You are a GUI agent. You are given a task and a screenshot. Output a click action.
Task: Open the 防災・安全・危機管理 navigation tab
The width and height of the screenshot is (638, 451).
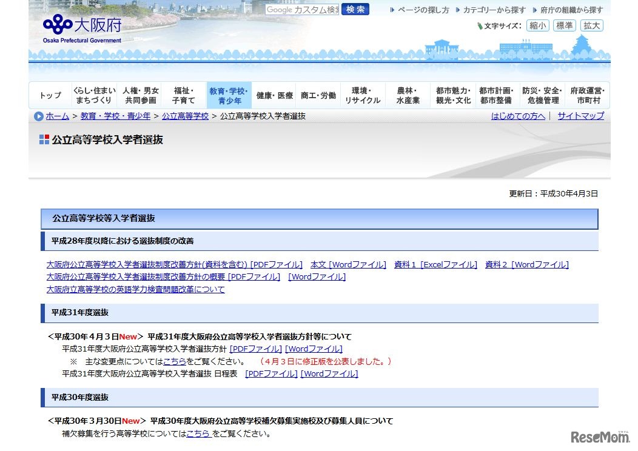(x=543, y=96)
